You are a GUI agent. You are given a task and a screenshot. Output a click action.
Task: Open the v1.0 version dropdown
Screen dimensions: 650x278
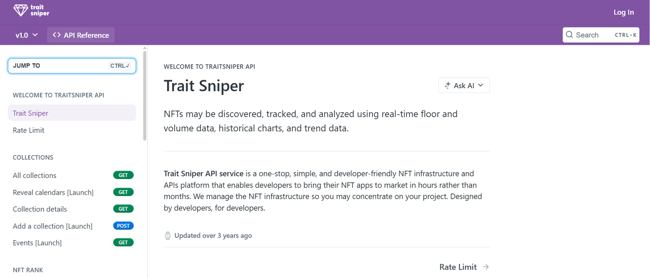[x=26, y=35]
